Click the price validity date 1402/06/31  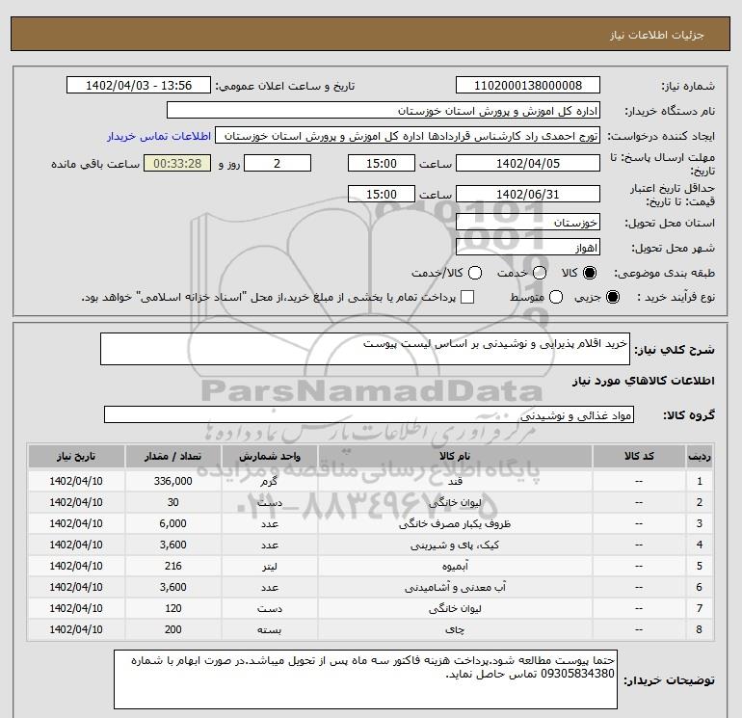coord(528,194)
